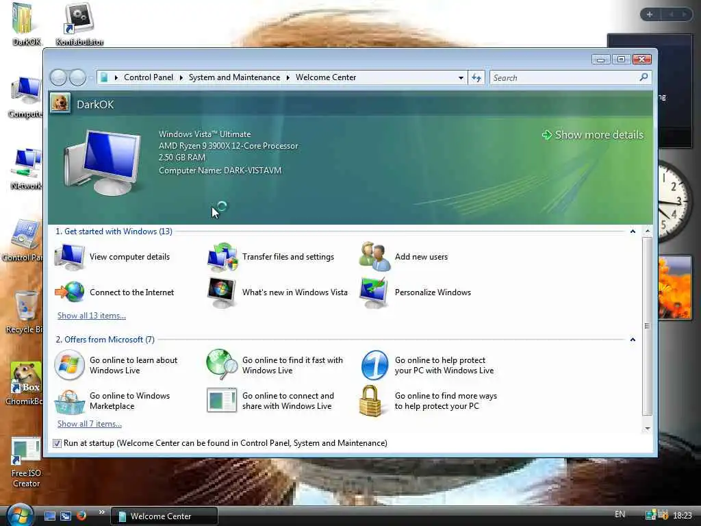Collapse Offers from Microsoft section
The height and width of the screenshot is (526, 701).
[x=633, y=340]
